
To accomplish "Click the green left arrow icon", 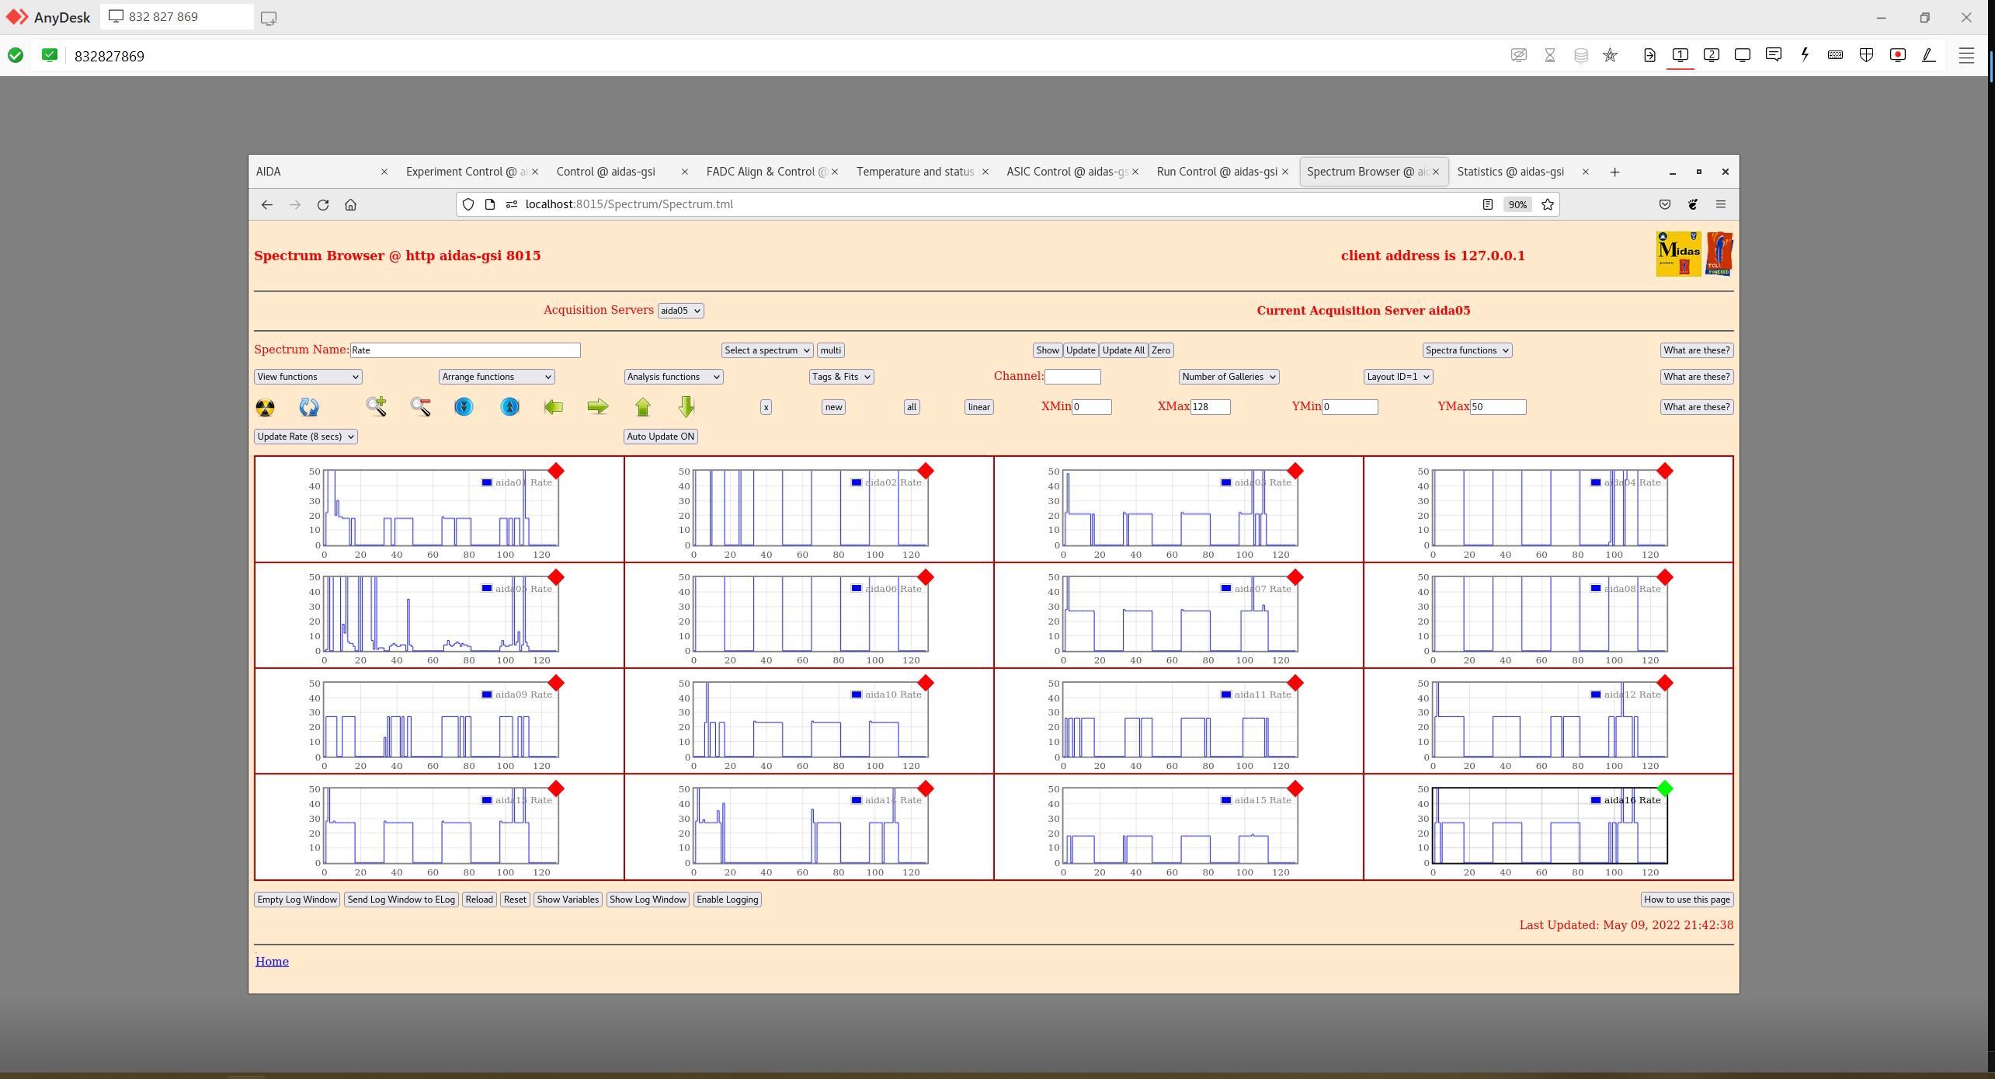I will [553, 406].
